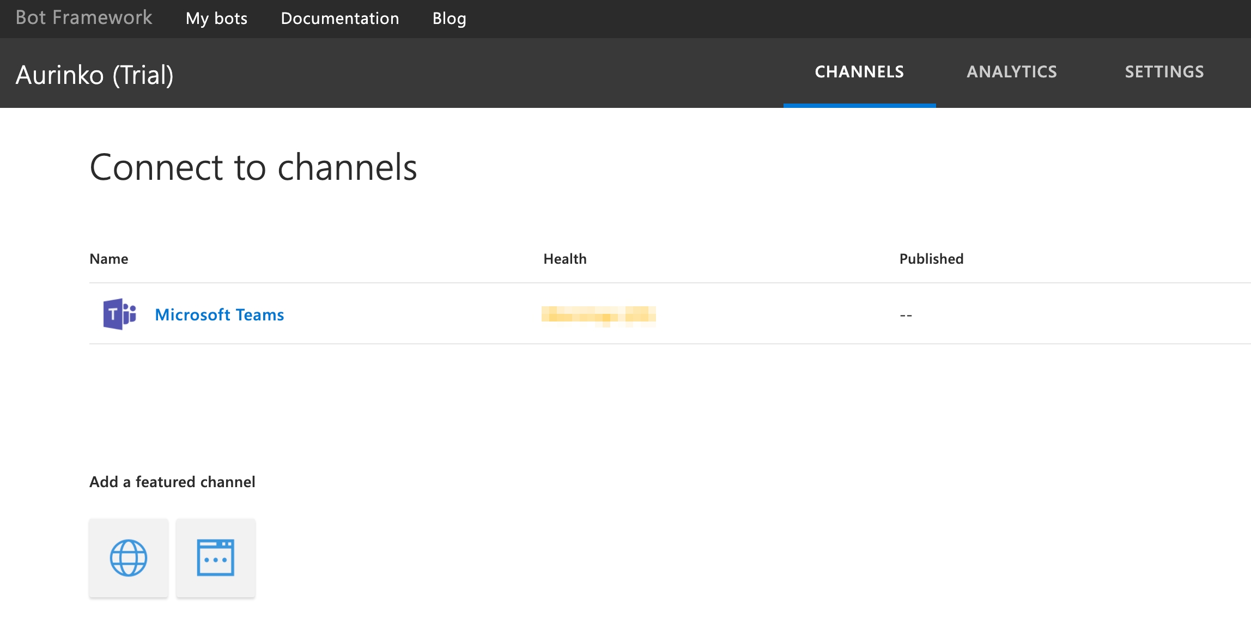This screenshot has height=643, width=1251.
Task: Open Blog in top navigation
Action: (x=450, y=19)
